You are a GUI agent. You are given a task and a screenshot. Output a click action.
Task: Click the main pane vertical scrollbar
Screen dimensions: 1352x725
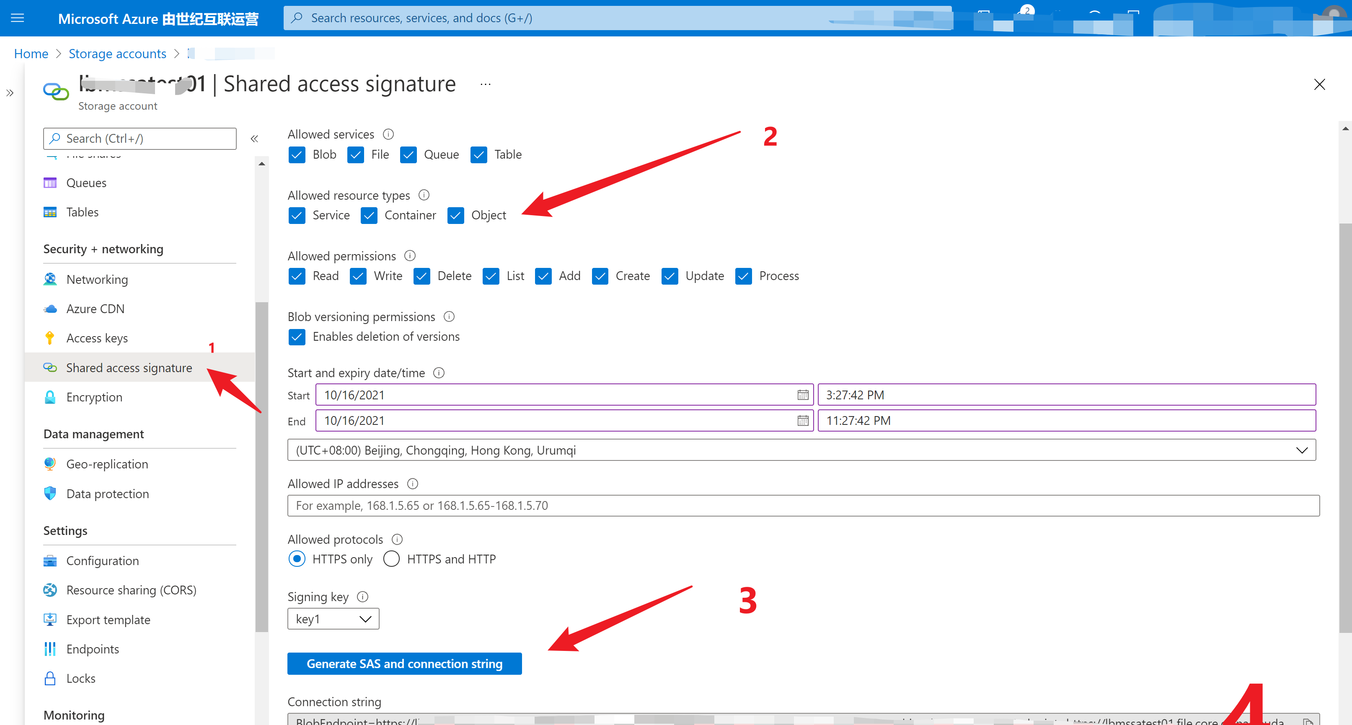(x=1345, y=428)
